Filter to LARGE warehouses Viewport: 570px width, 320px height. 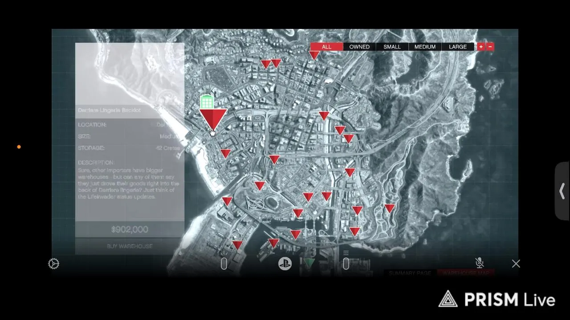point(458,47)
